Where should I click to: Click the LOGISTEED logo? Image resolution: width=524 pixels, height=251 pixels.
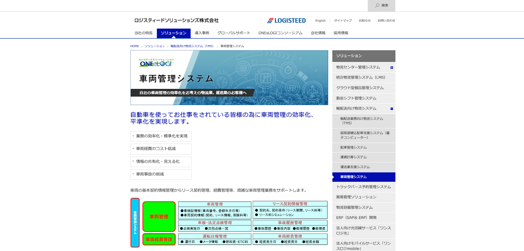pyautogui.click(x=287, y=21)
